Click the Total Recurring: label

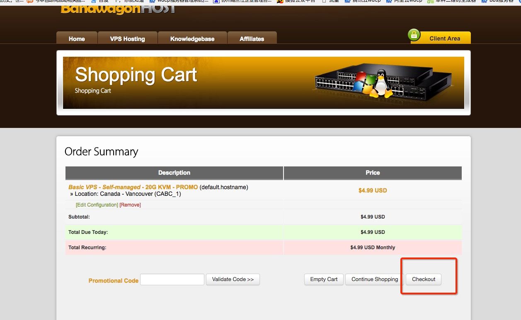(87, 248)
